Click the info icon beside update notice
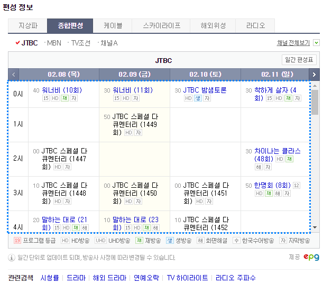The image size is (332, 293). tap(12, 258)
